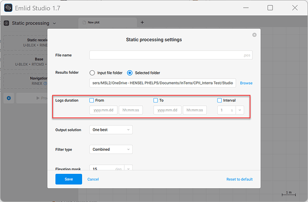Add a new plot tab with the plus icon
Screen dimensions: 308x202
(142, 23)
